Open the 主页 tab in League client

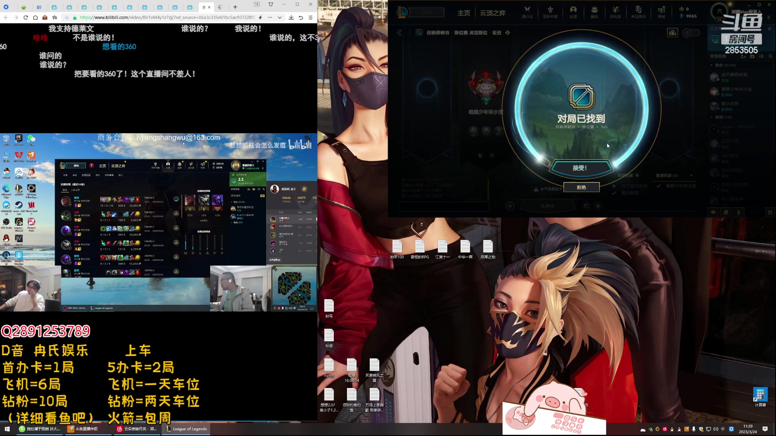tap(464, 13)
